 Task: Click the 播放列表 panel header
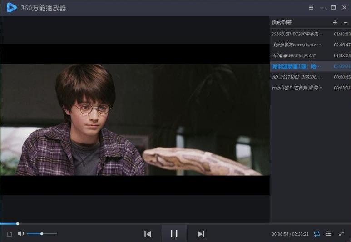[282, 23]
